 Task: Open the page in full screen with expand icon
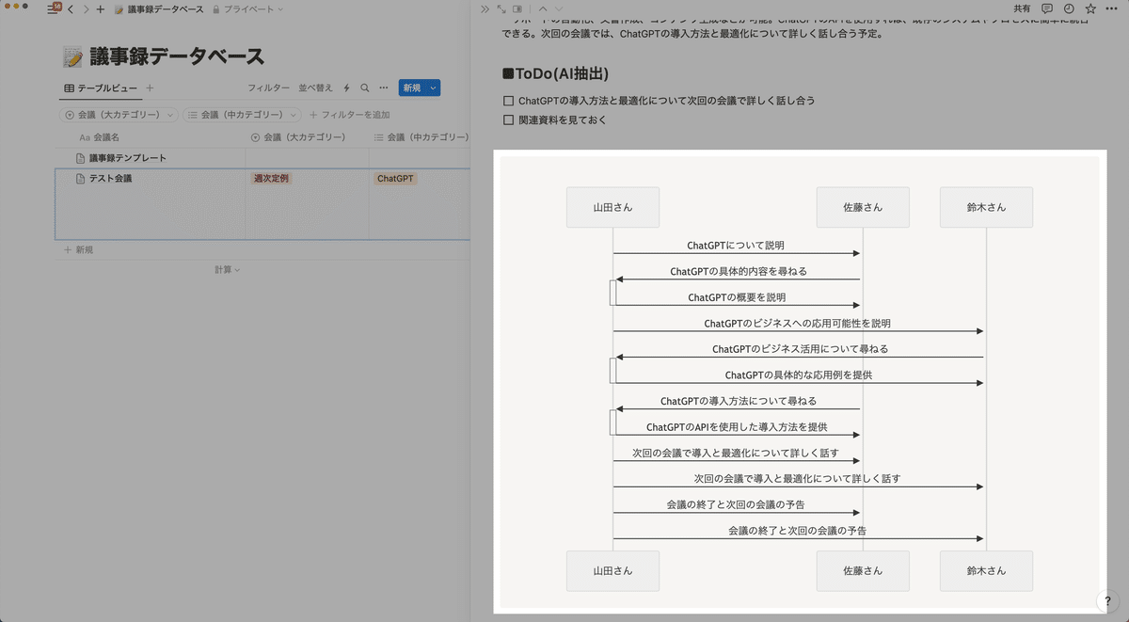(x=501, y=8)
